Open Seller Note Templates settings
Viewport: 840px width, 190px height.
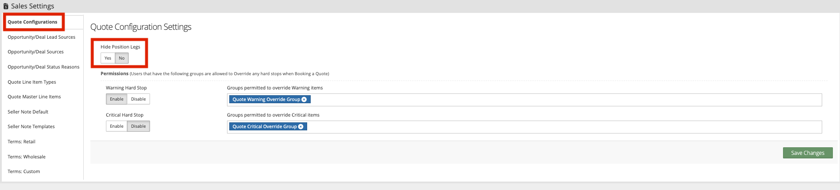pyautogui.click(x=31, y=127)
